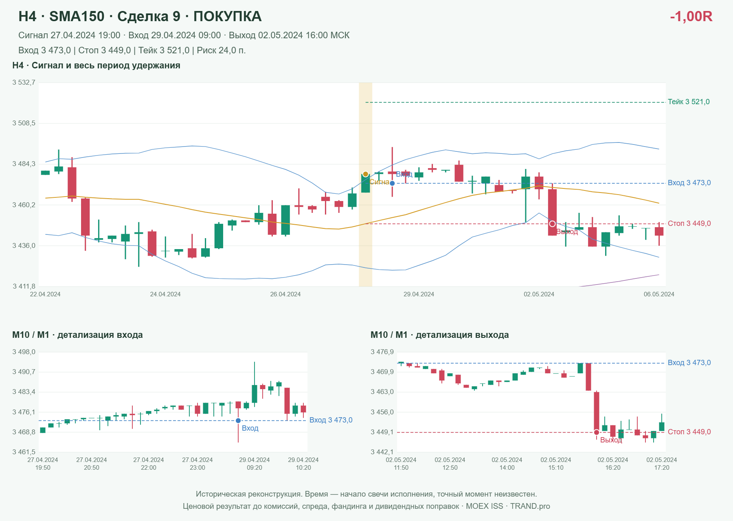Click the '3 456,0' axis label in exit chart
The height and width of the screenshot is (521, 733).
point(382,412)
